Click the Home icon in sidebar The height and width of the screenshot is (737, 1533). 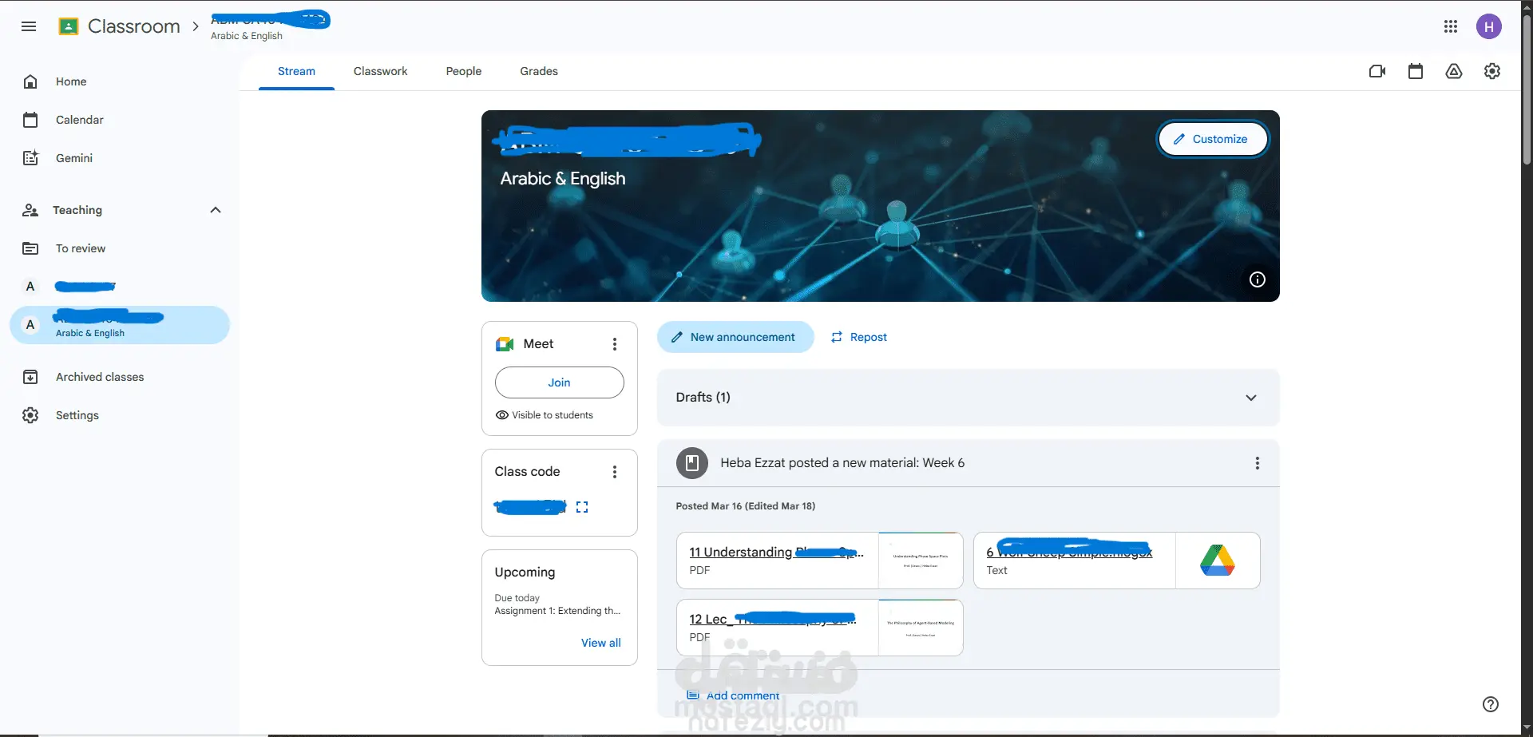[30, 81]
